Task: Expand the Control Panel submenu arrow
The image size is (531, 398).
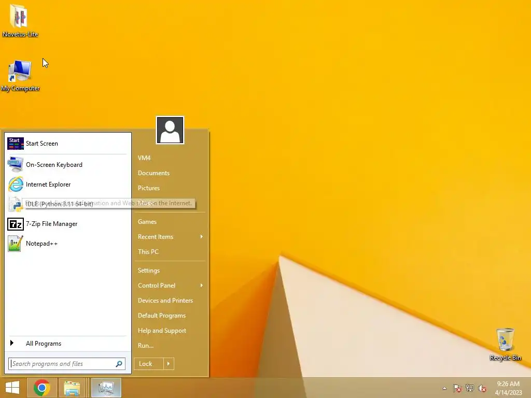Action: [x=202, y=286]
